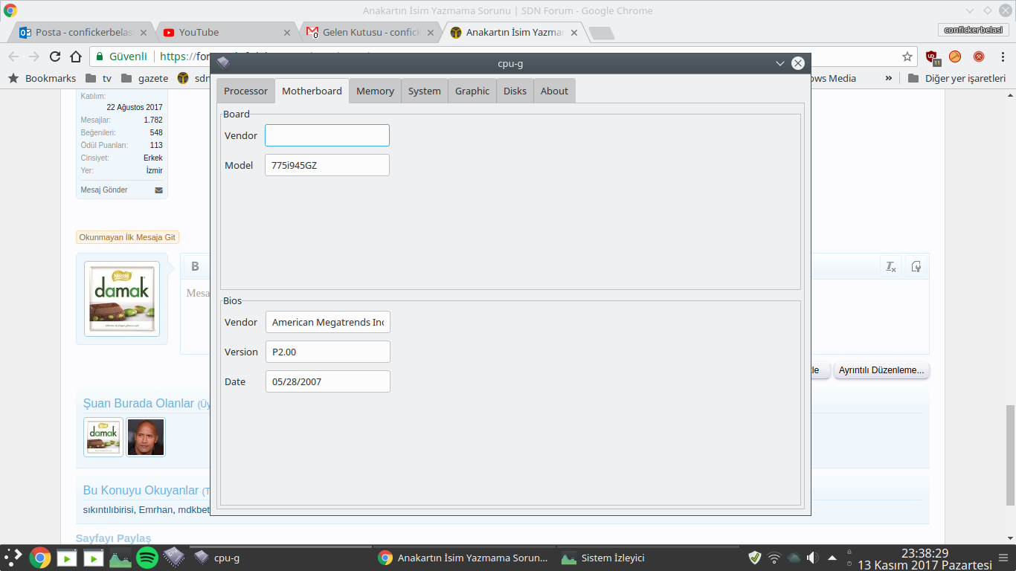Close the YouTube tab
1016x571 pixels.
point(287,33)
